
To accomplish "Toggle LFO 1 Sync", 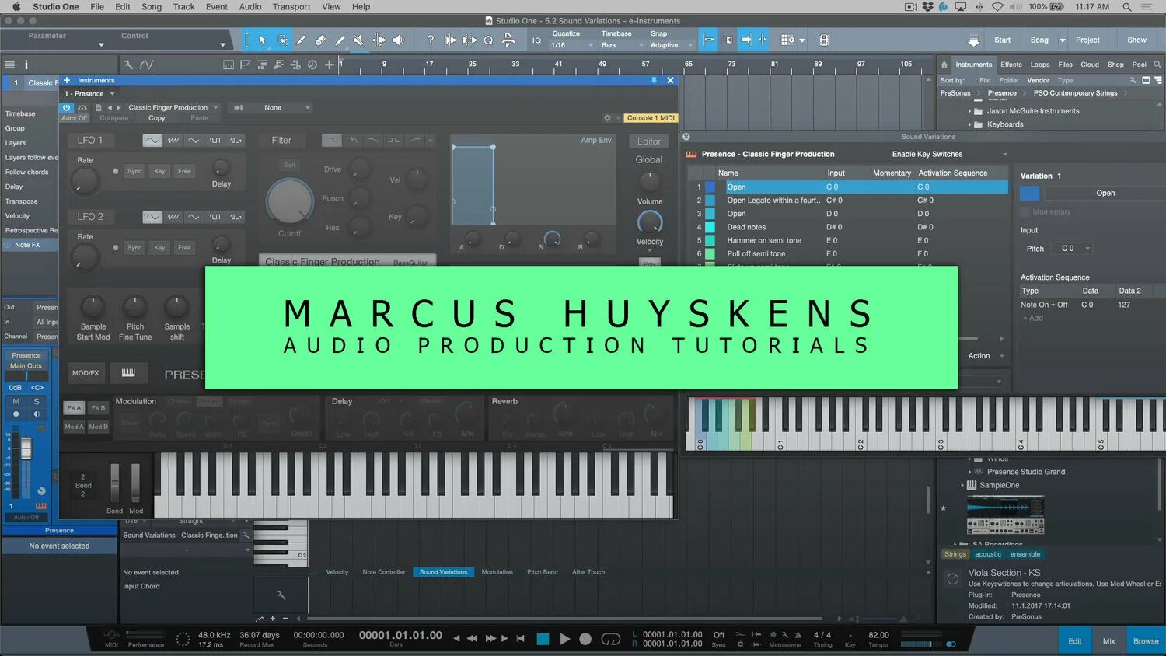I will pyautogui.click(x=134, y=171).
